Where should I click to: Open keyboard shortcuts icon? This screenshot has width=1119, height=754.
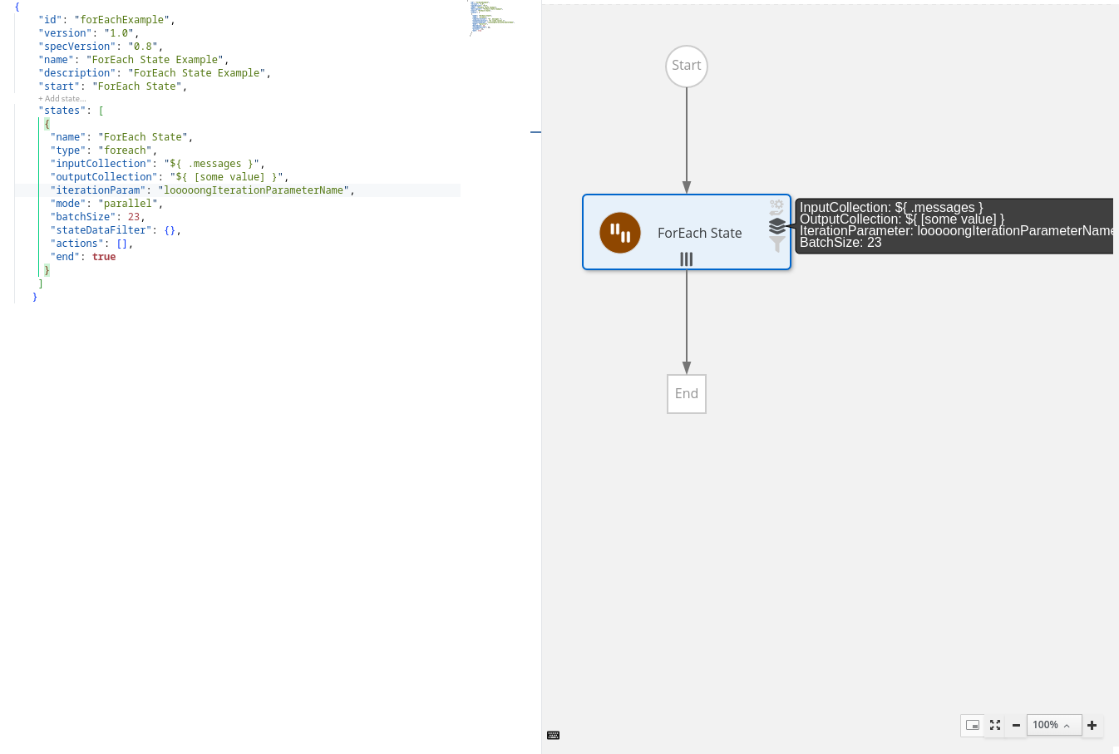click(554, 735)
